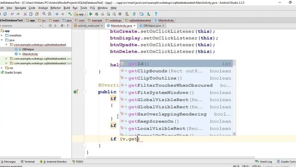Click the Cut scissors icon
This screenshot has height=167, width=296.
click(x=25, y=14)
